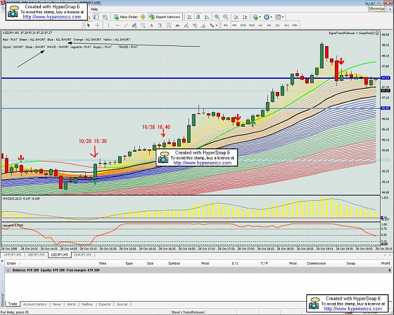Screen dimensions: 394x315
Task: Click the Templates icon
Action: [x=278, y=17]
